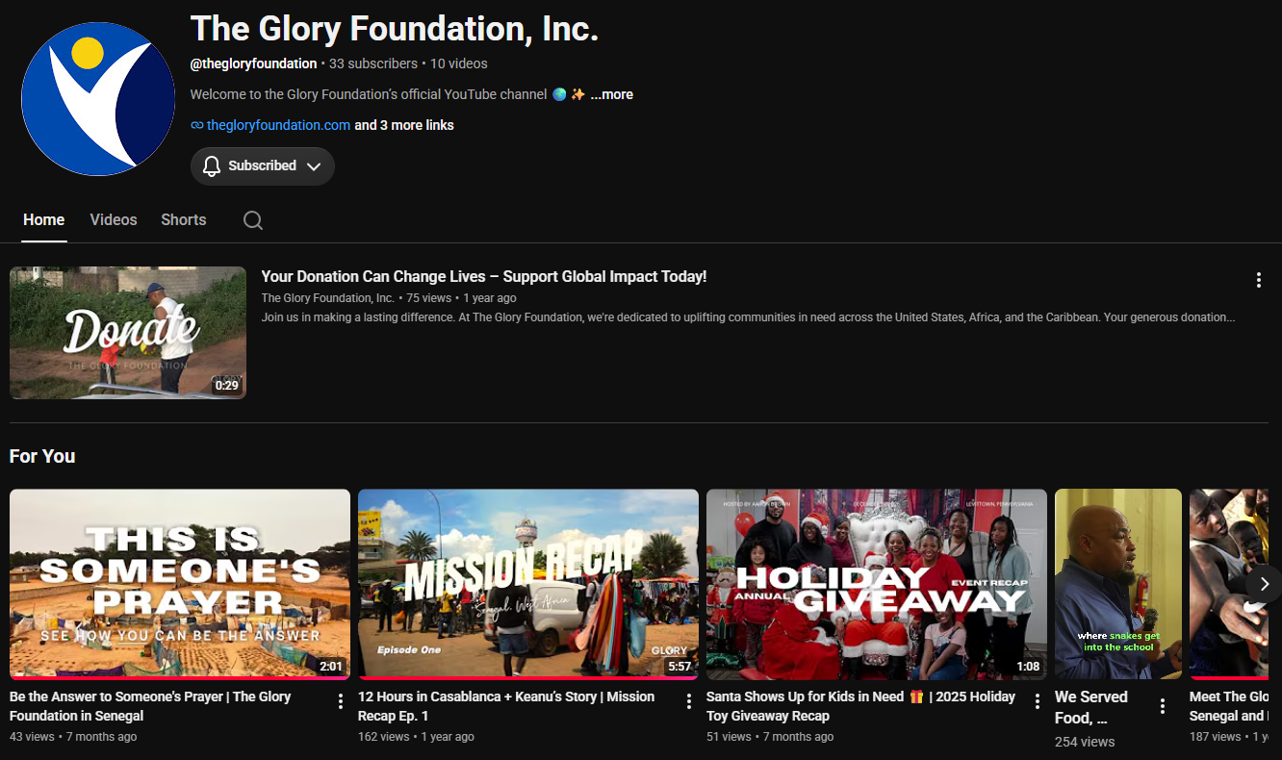Click the 'For You' section heading
Screen dimensions: 1282x760
[42, 456]
